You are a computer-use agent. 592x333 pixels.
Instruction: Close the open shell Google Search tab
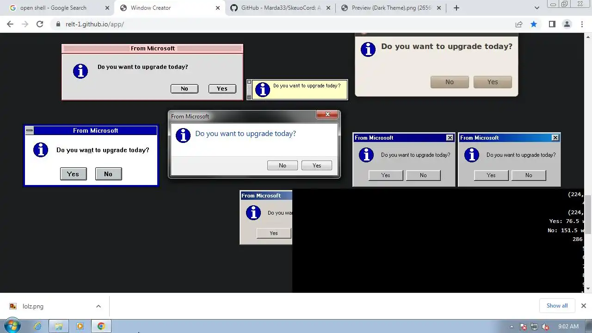coord(107,8)
